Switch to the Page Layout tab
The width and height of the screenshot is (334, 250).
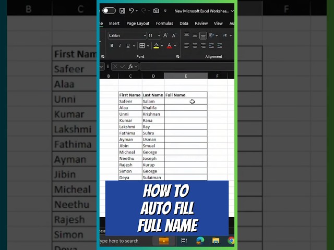[x=138, y=23]
